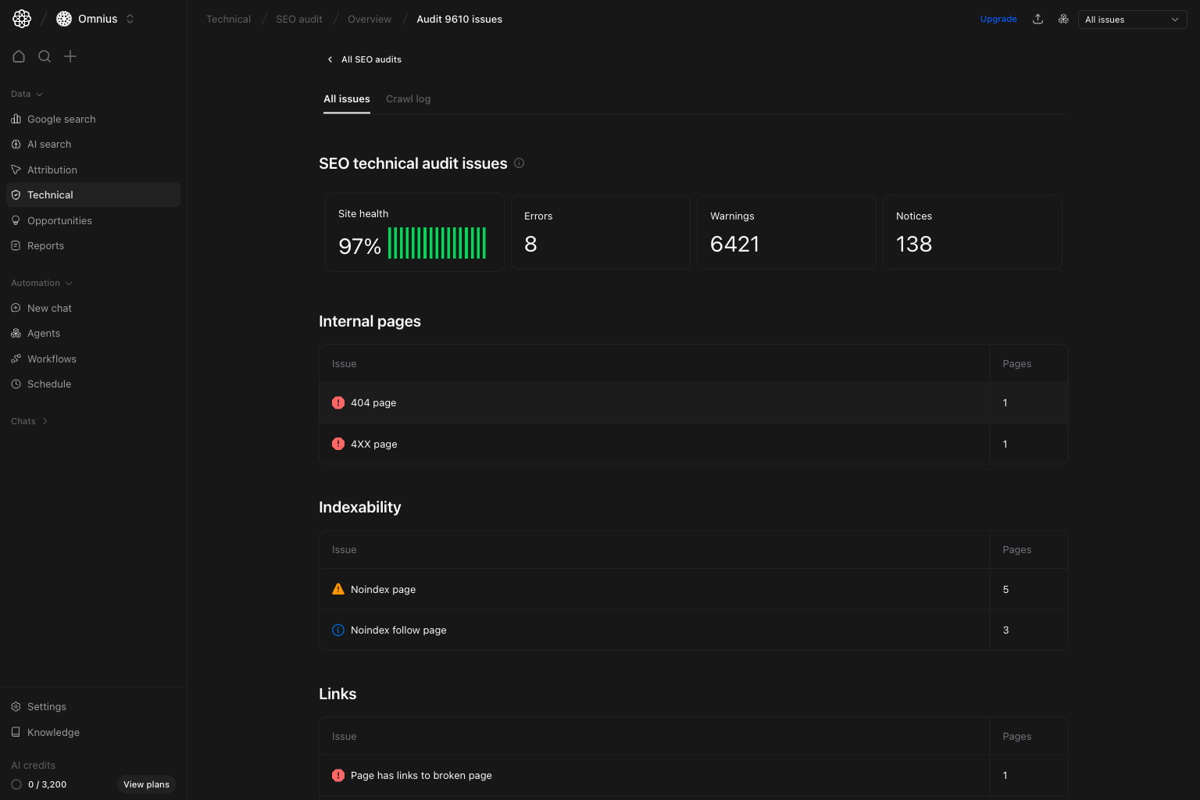Go to Opportunities in the sidebar
Screen dimensions: 1200x800
click(x=59, y=220)
